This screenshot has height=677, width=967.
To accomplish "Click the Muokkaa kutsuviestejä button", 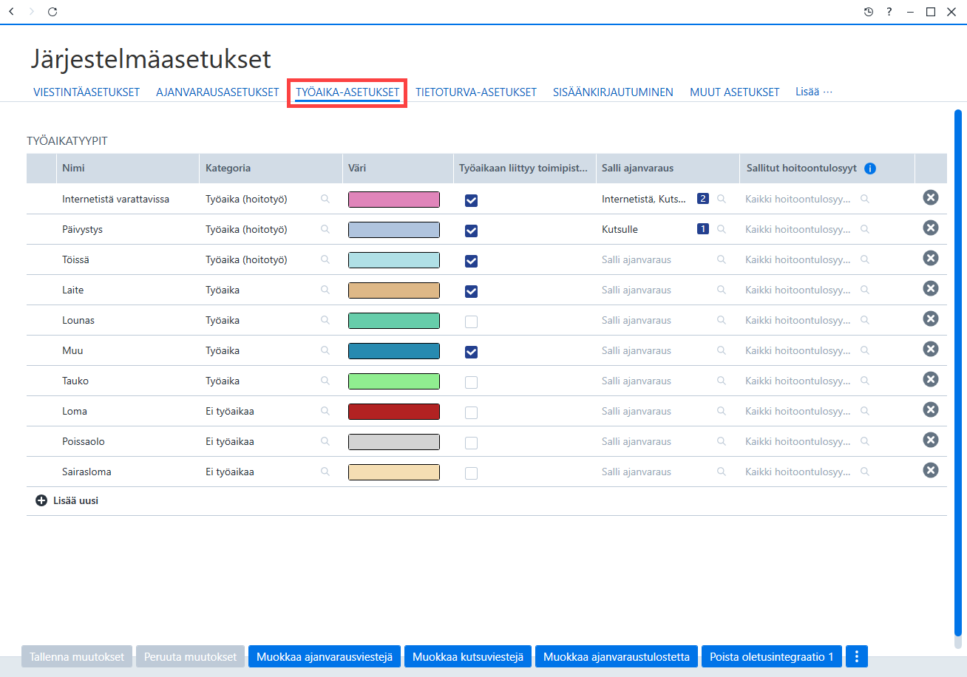I will (x=468, y=656).
